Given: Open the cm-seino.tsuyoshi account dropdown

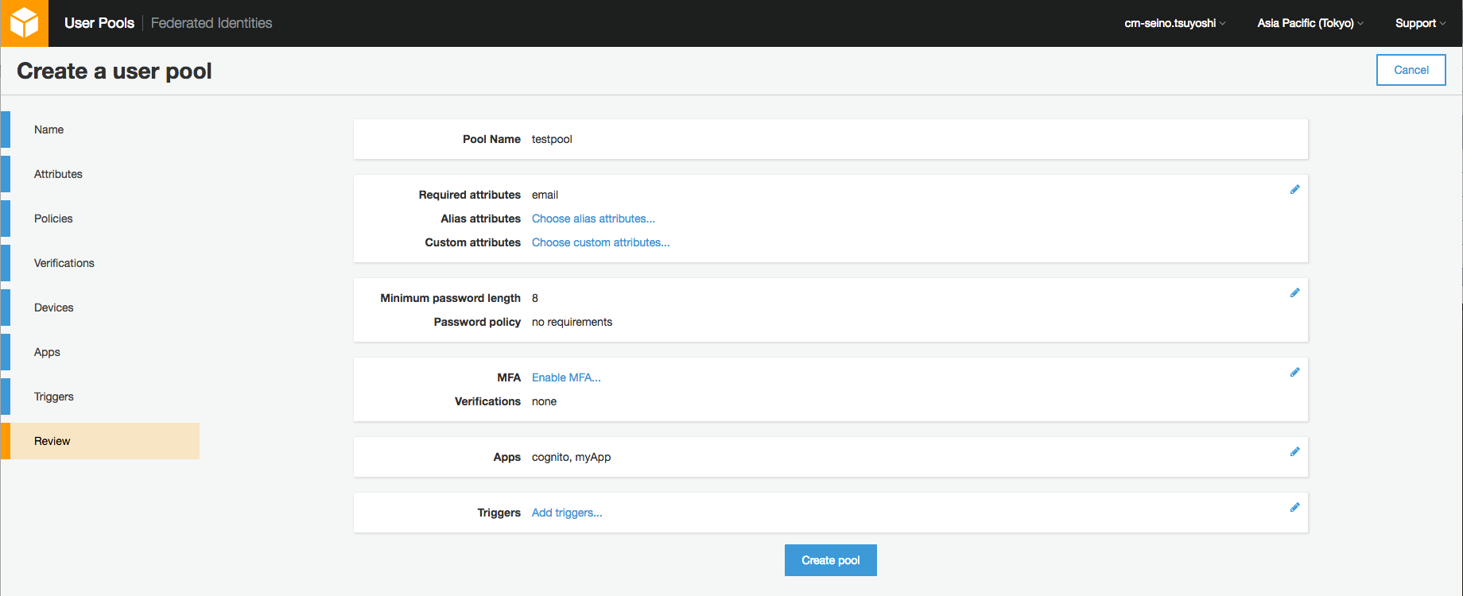Looking at the screenshot, I should pos(1174,23).
